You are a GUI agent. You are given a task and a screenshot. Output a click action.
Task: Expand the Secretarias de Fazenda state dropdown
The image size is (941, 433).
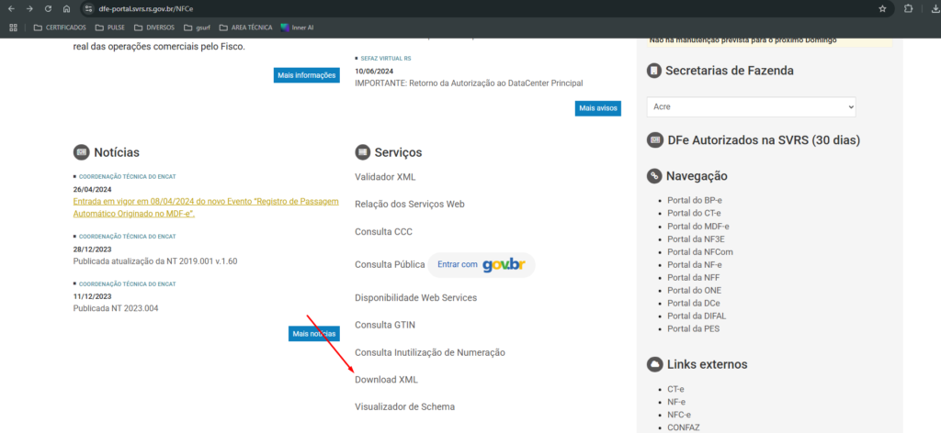751,106
